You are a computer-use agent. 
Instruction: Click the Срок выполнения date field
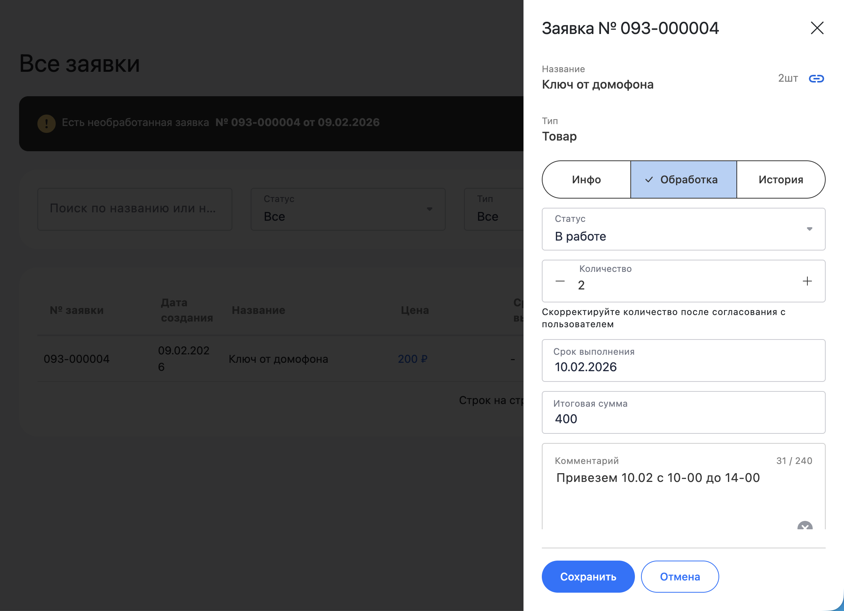(x=683, y=361)
